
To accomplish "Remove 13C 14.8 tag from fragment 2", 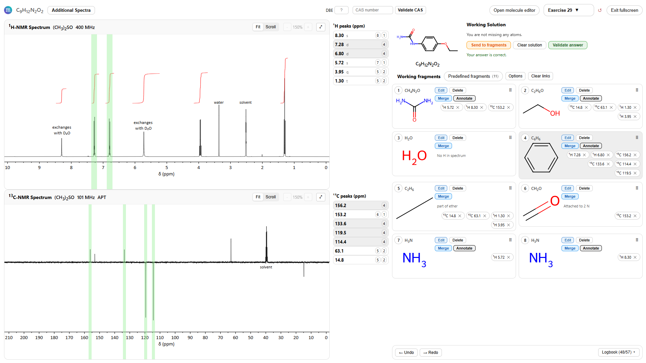I will click(x=586, y=107).
